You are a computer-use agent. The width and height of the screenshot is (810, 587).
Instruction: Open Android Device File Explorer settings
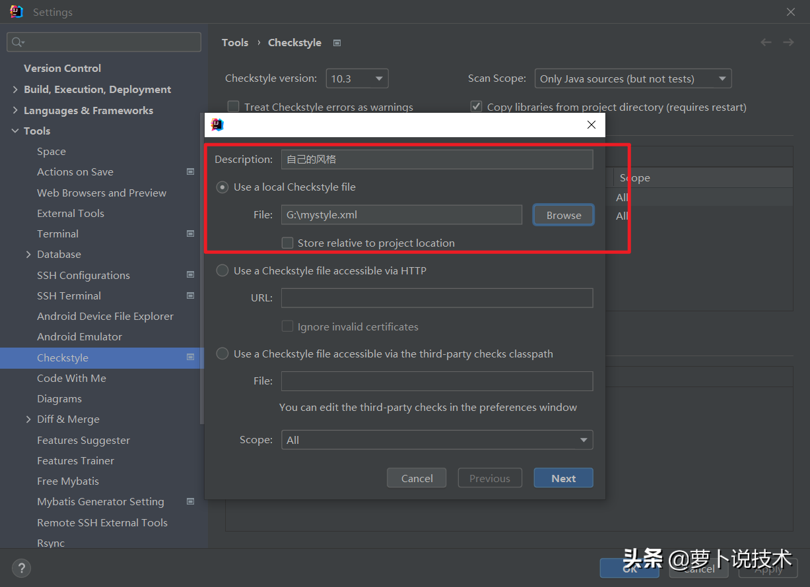coord(105,316)
